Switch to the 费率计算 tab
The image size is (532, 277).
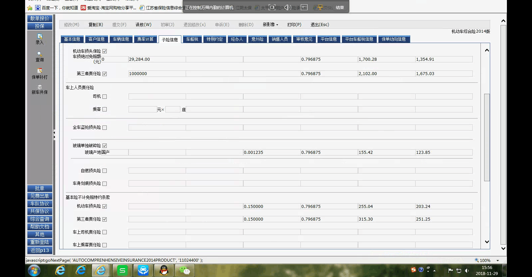pyautogui.click(x=145, y=39)
